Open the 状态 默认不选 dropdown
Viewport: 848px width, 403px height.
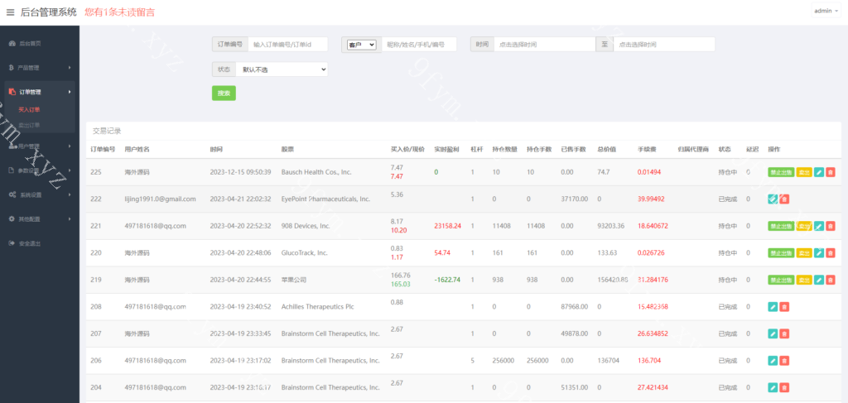coord(282,70)
